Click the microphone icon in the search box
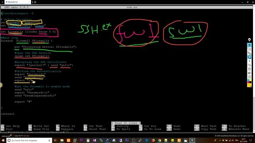The image size is (255, 143). point(49,140)
